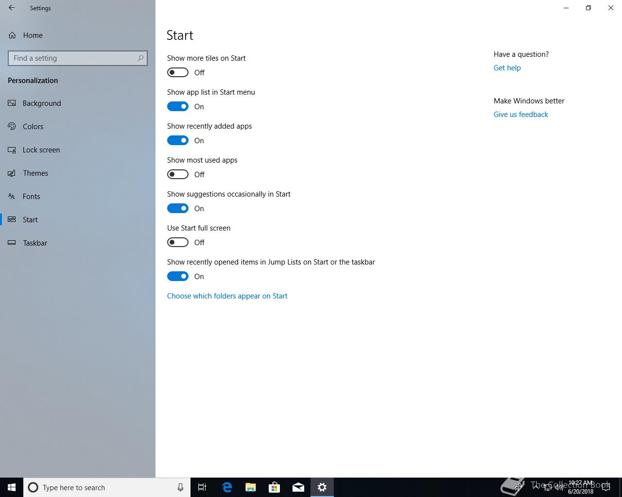Click the Get help link
Viewport: 622px width, 497px height.
(507, 68)
